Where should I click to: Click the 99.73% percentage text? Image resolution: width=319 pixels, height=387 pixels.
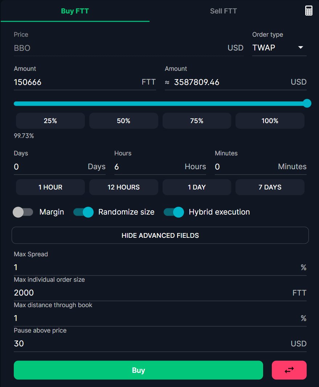click(24, 136)
